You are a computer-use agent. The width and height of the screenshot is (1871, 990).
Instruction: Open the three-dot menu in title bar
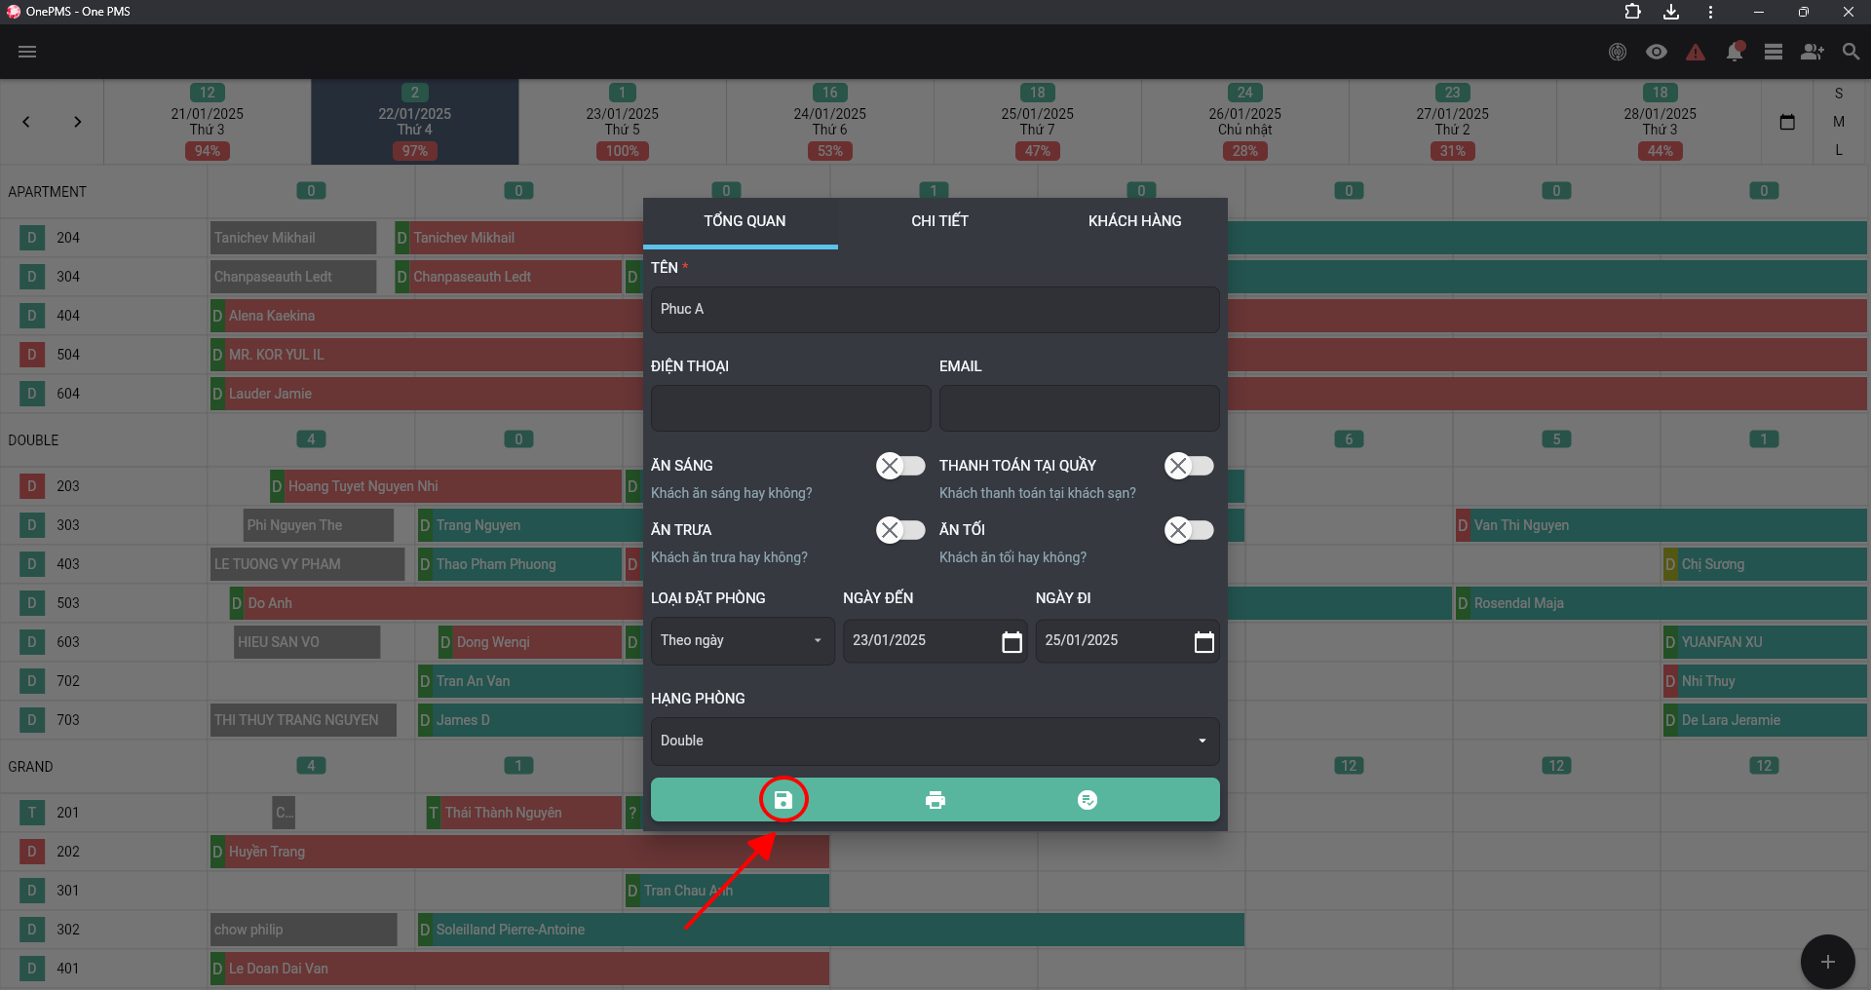click(x=1710, y=12)
